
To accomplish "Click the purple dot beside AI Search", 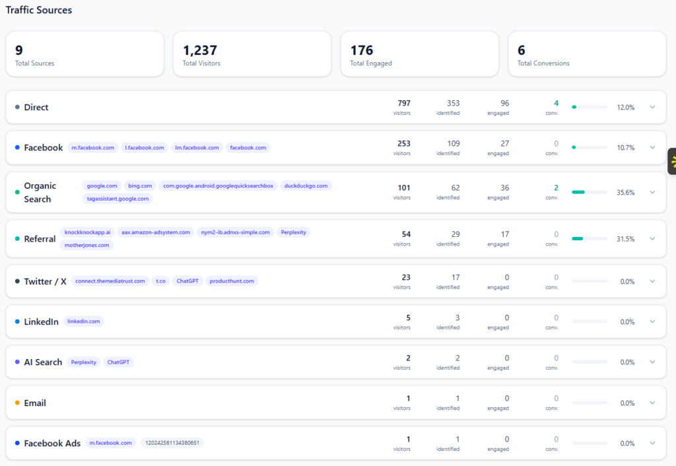I will pos(17,362).
